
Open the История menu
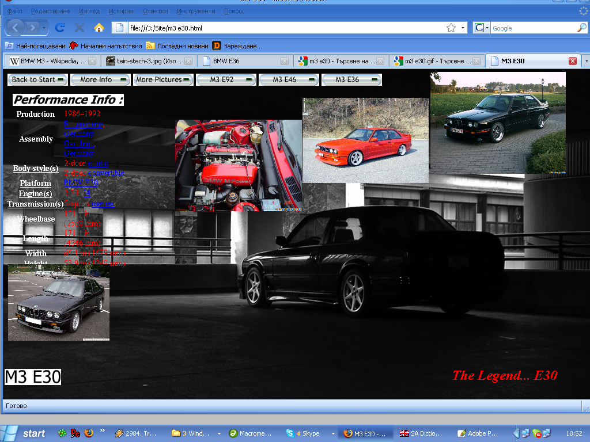(x=121, y=11)
